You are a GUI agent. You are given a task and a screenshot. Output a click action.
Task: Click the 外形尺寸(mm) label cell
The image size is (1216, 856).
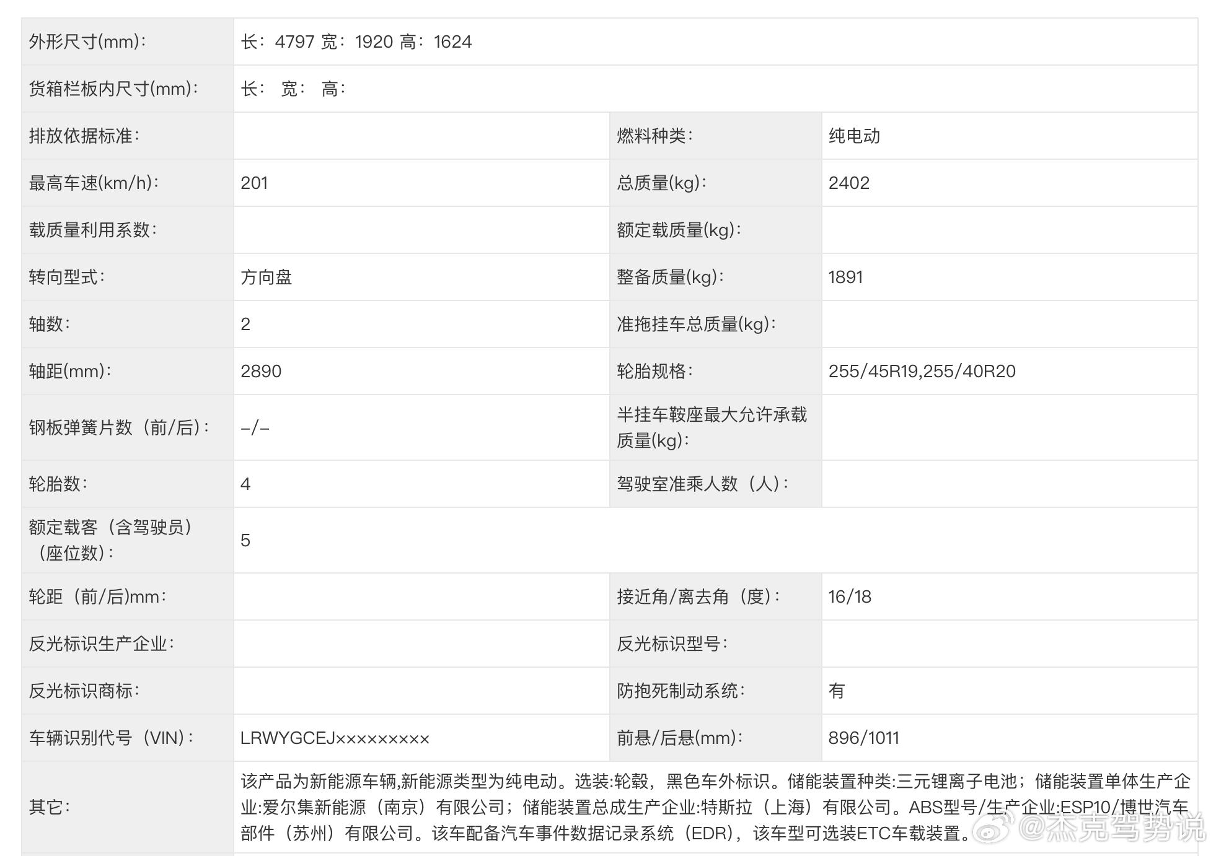87,41
